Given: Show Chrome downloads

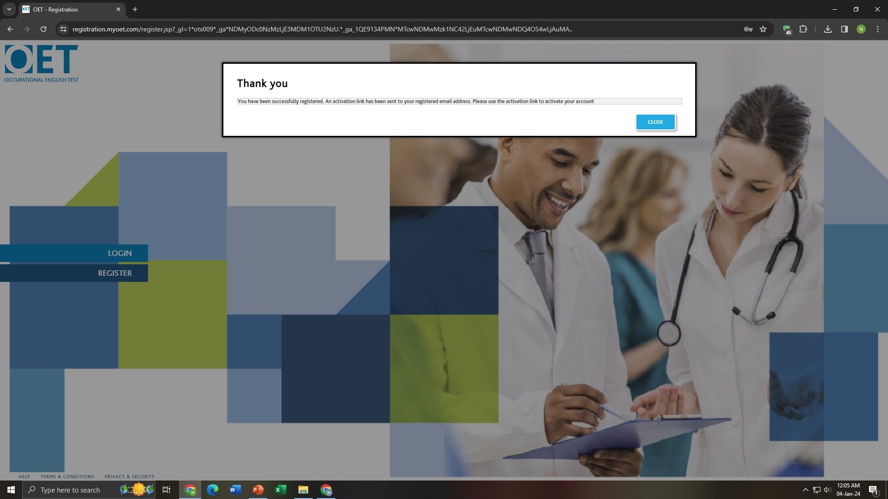Looking at the screenshot, I should tap(828, 29).
